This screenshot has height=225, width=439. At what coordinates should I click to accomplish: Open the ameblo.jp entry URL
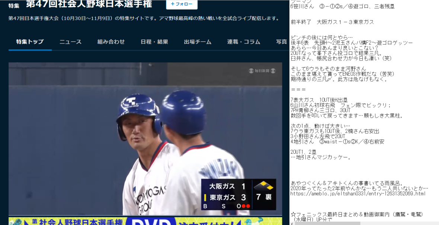point(358,193)
